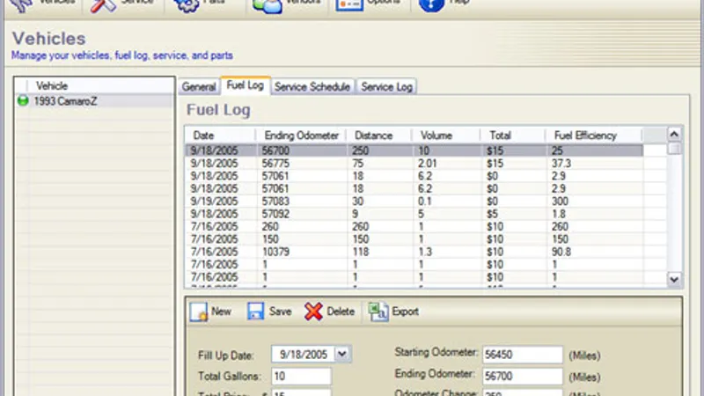Click the Help question mark icon

click(431, 6)
